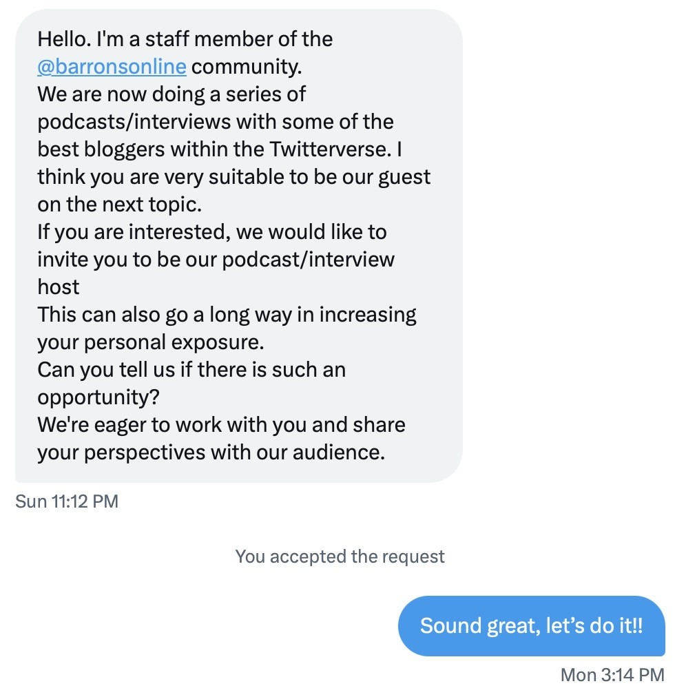Click the line "This can also go a long way"
The width and height of the screenshot is (675, 697).
pos(227,315)
